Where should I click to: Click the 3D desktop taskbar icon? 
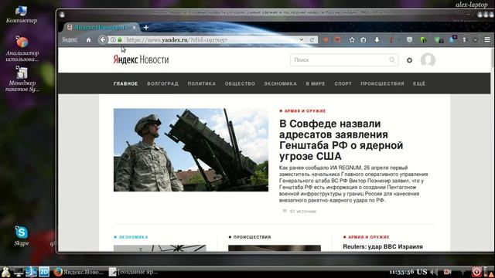click(31, 272)
